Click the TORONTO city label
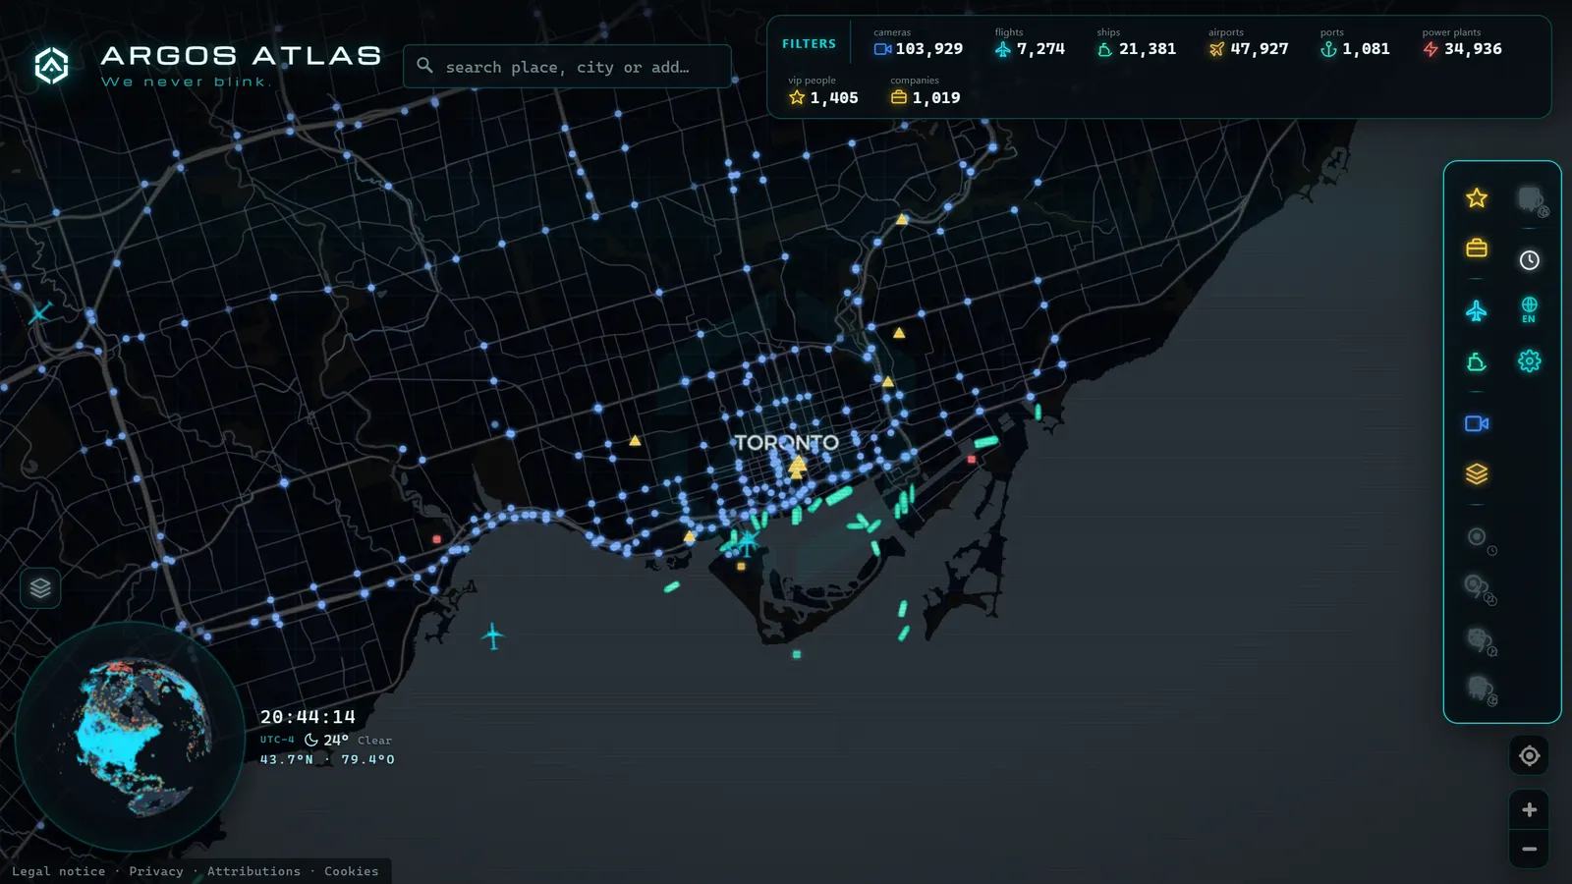Screen dimensions: 1572x884 786,443
